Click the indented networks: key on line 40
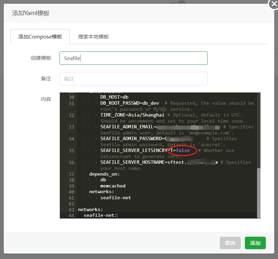278x259 pixels. [101, 192]
